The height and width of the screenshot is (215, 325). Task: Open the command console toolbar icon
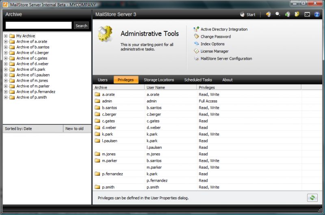(x=307, y=15)
